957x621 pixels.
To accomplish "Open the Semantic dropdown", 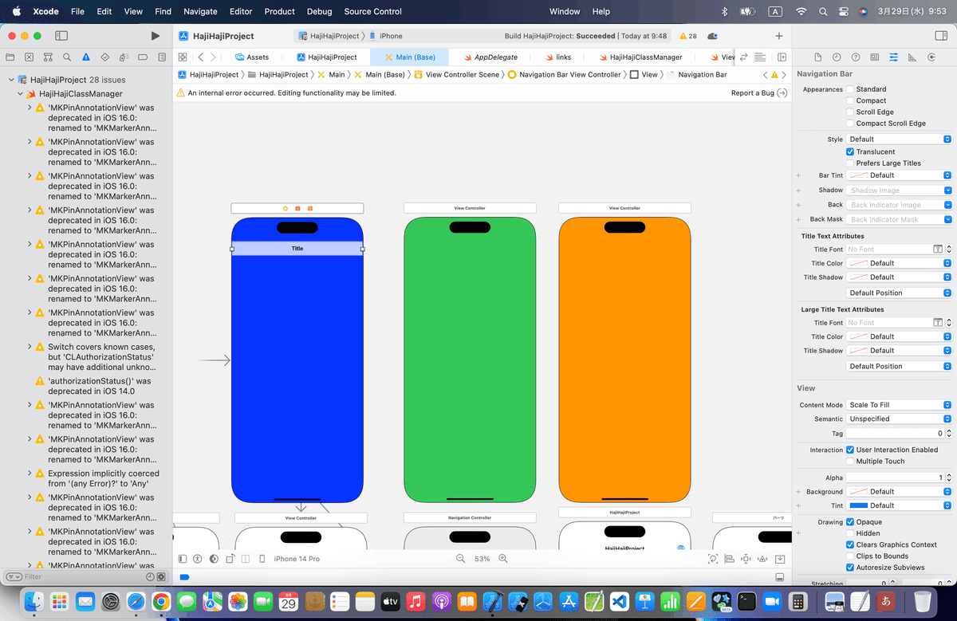I will pos(900,419).
